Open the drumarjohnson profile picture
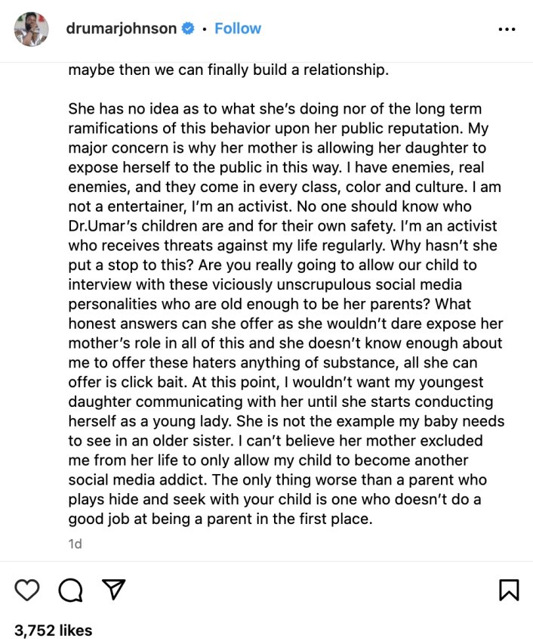This screenshot has height=639, width=533. point(32,29)
